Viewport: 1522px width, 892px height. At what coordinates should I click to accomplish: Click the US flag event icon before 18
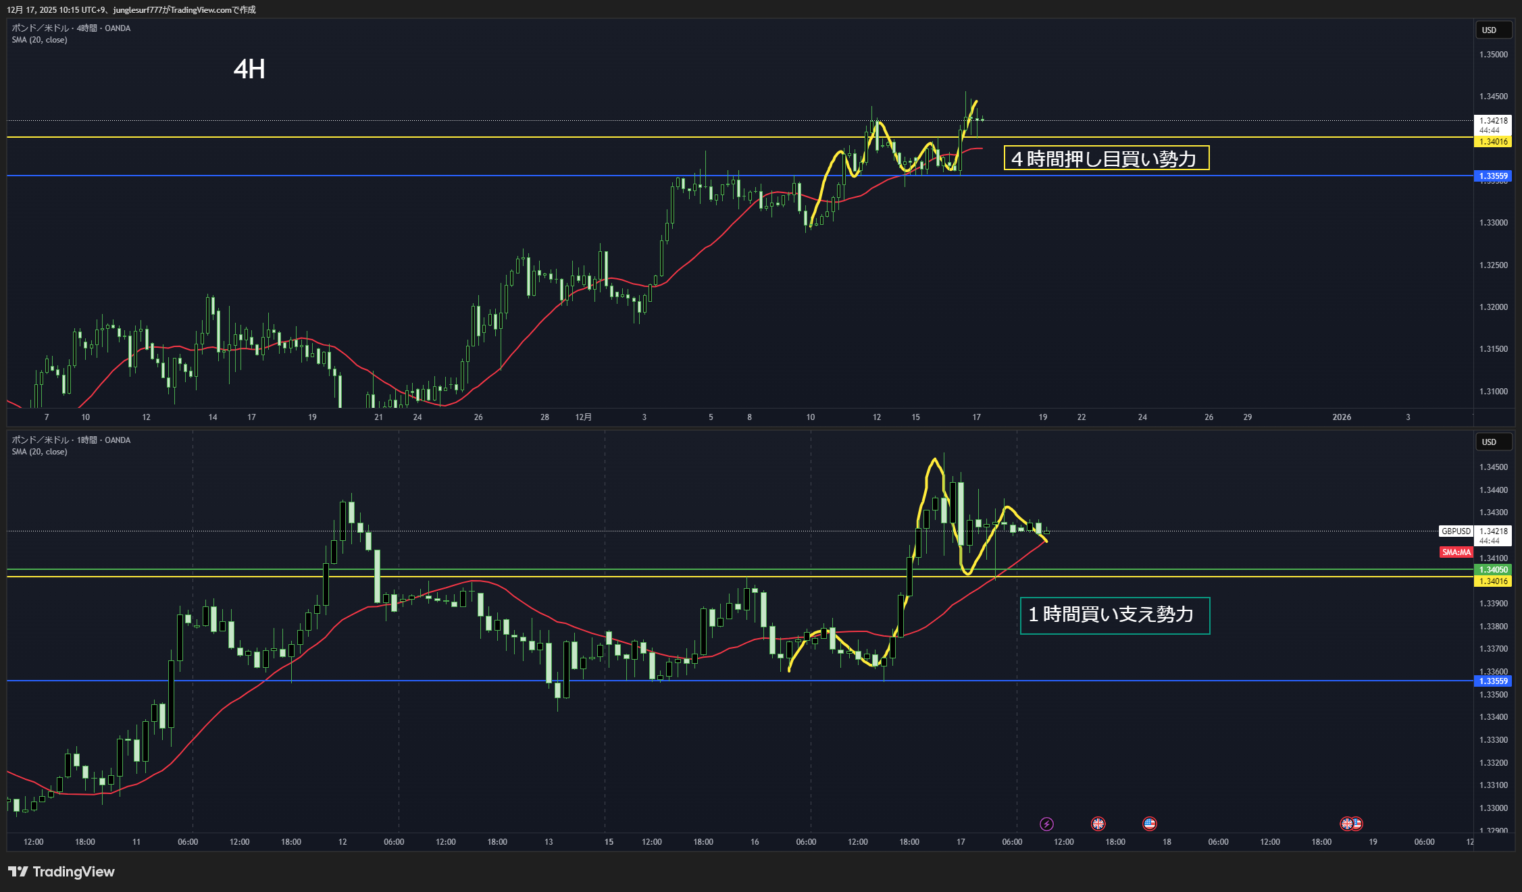[x=1149, y=824]
